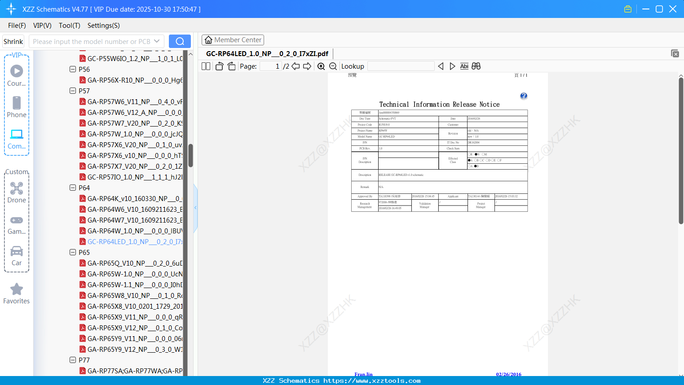This screenshot has height=385, width=684.
Task: Collapse the P77 folder
Action: point(73,360)
